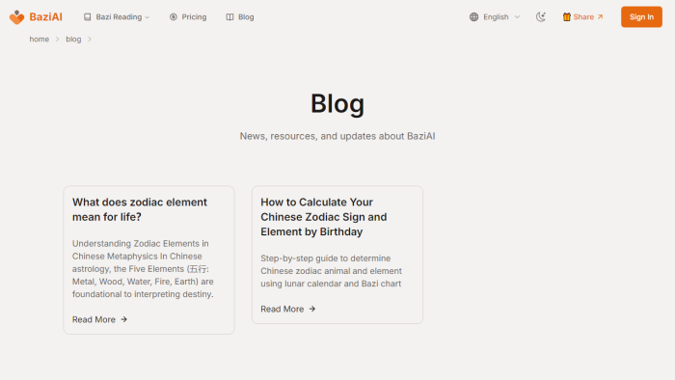
Task: Open the English language dropdown
Action: point(495,16)
